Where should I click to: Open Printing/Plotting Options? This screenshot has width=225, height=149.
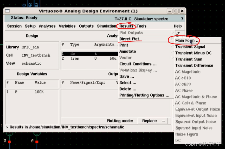[x=146, y=95]
